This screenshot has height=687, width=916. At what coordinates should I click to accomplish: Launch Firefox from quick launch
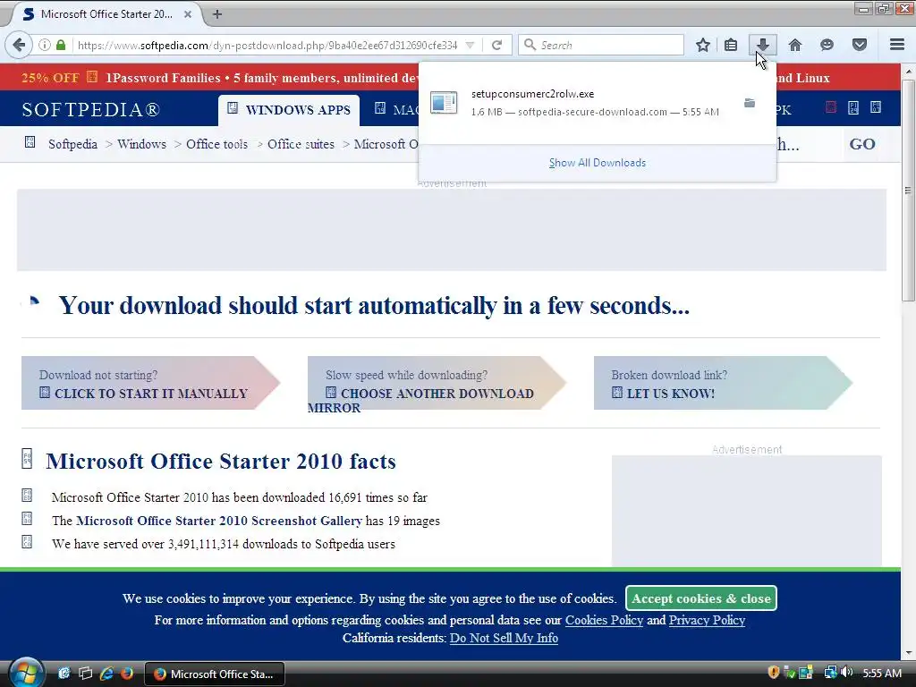pyautogui.click(x=127, y=674)
